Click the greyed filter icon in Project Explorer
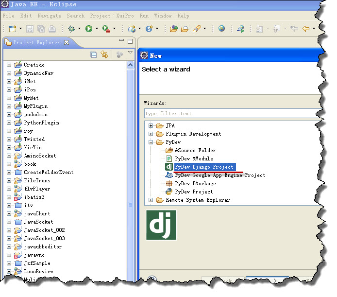The height and width of the screenshot is (297, 337). 120,55
